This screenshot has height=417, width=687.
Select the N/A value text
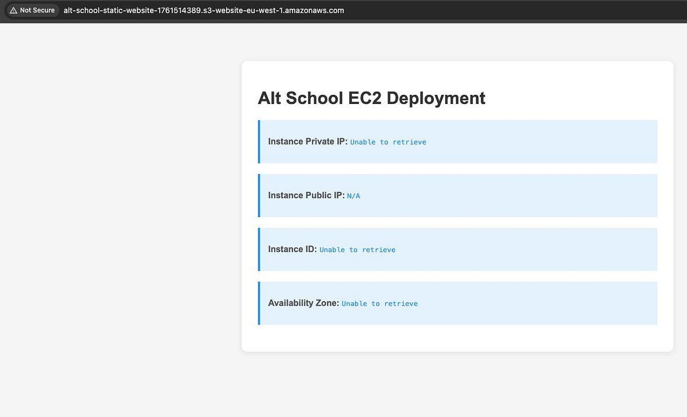point(354,195)
